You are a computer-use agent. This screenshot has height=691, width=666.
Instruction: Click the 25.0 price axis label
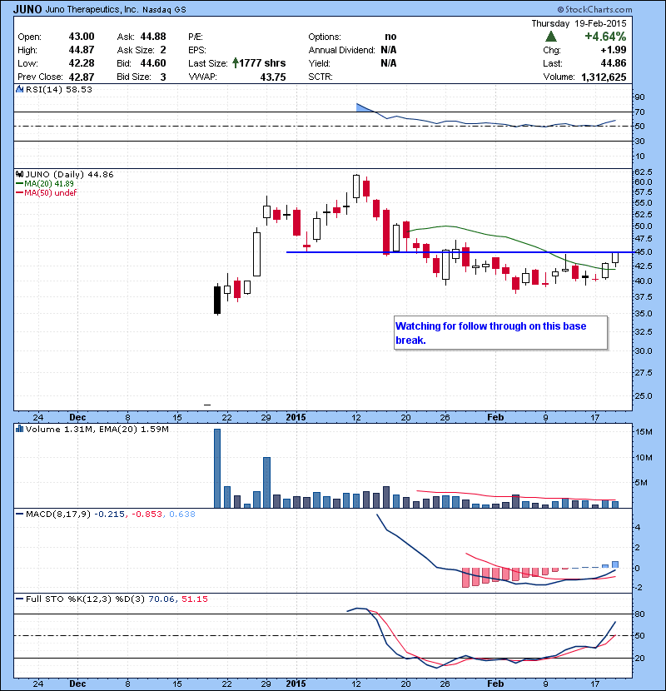[x=643, y=395]
